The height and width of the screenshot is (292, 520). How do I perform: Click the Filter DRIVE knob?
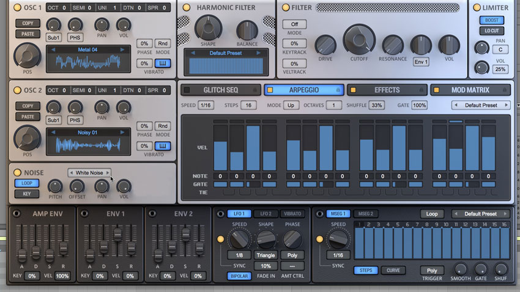tap(325, 45)
